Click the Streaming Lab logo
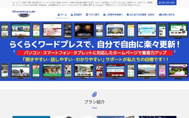189x118 pixels. point(24,14)
